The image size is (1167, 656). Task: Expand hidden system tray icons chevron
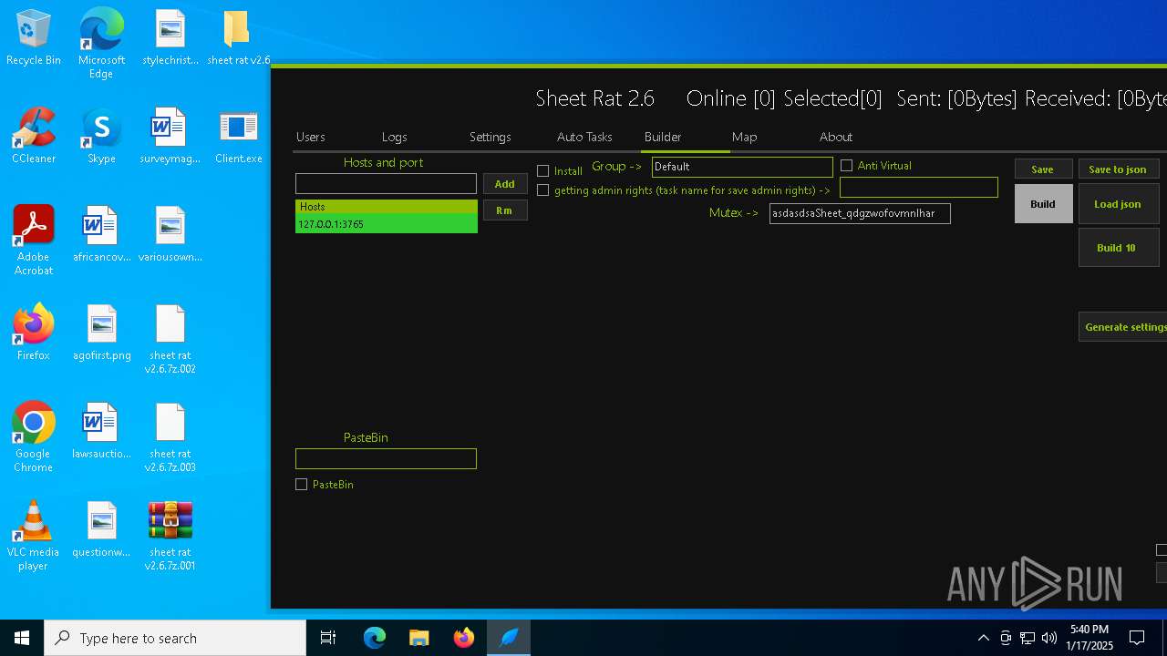click(983, 638)
